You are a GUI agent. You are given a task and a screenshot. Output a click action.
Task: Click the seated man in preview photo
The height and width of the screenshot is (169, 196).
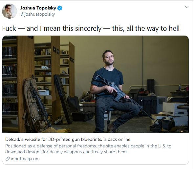click(x=113, y=91)
